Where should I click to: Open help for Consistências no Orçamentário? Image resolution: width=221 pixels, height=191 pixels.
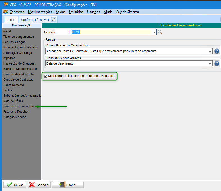[x=217, y=51]
